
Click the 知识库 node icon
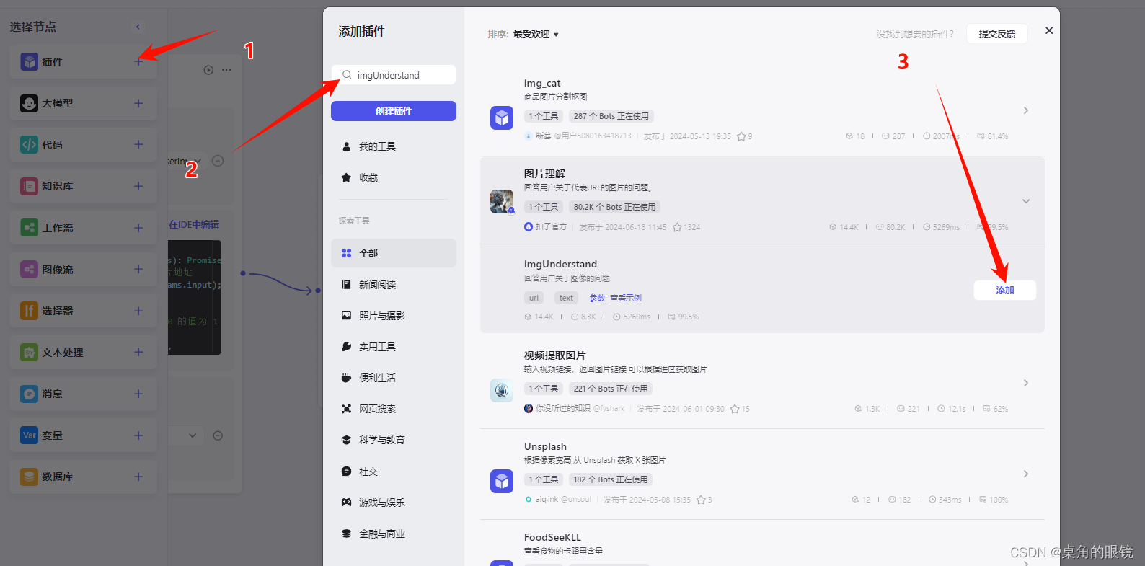pos(29,186)
